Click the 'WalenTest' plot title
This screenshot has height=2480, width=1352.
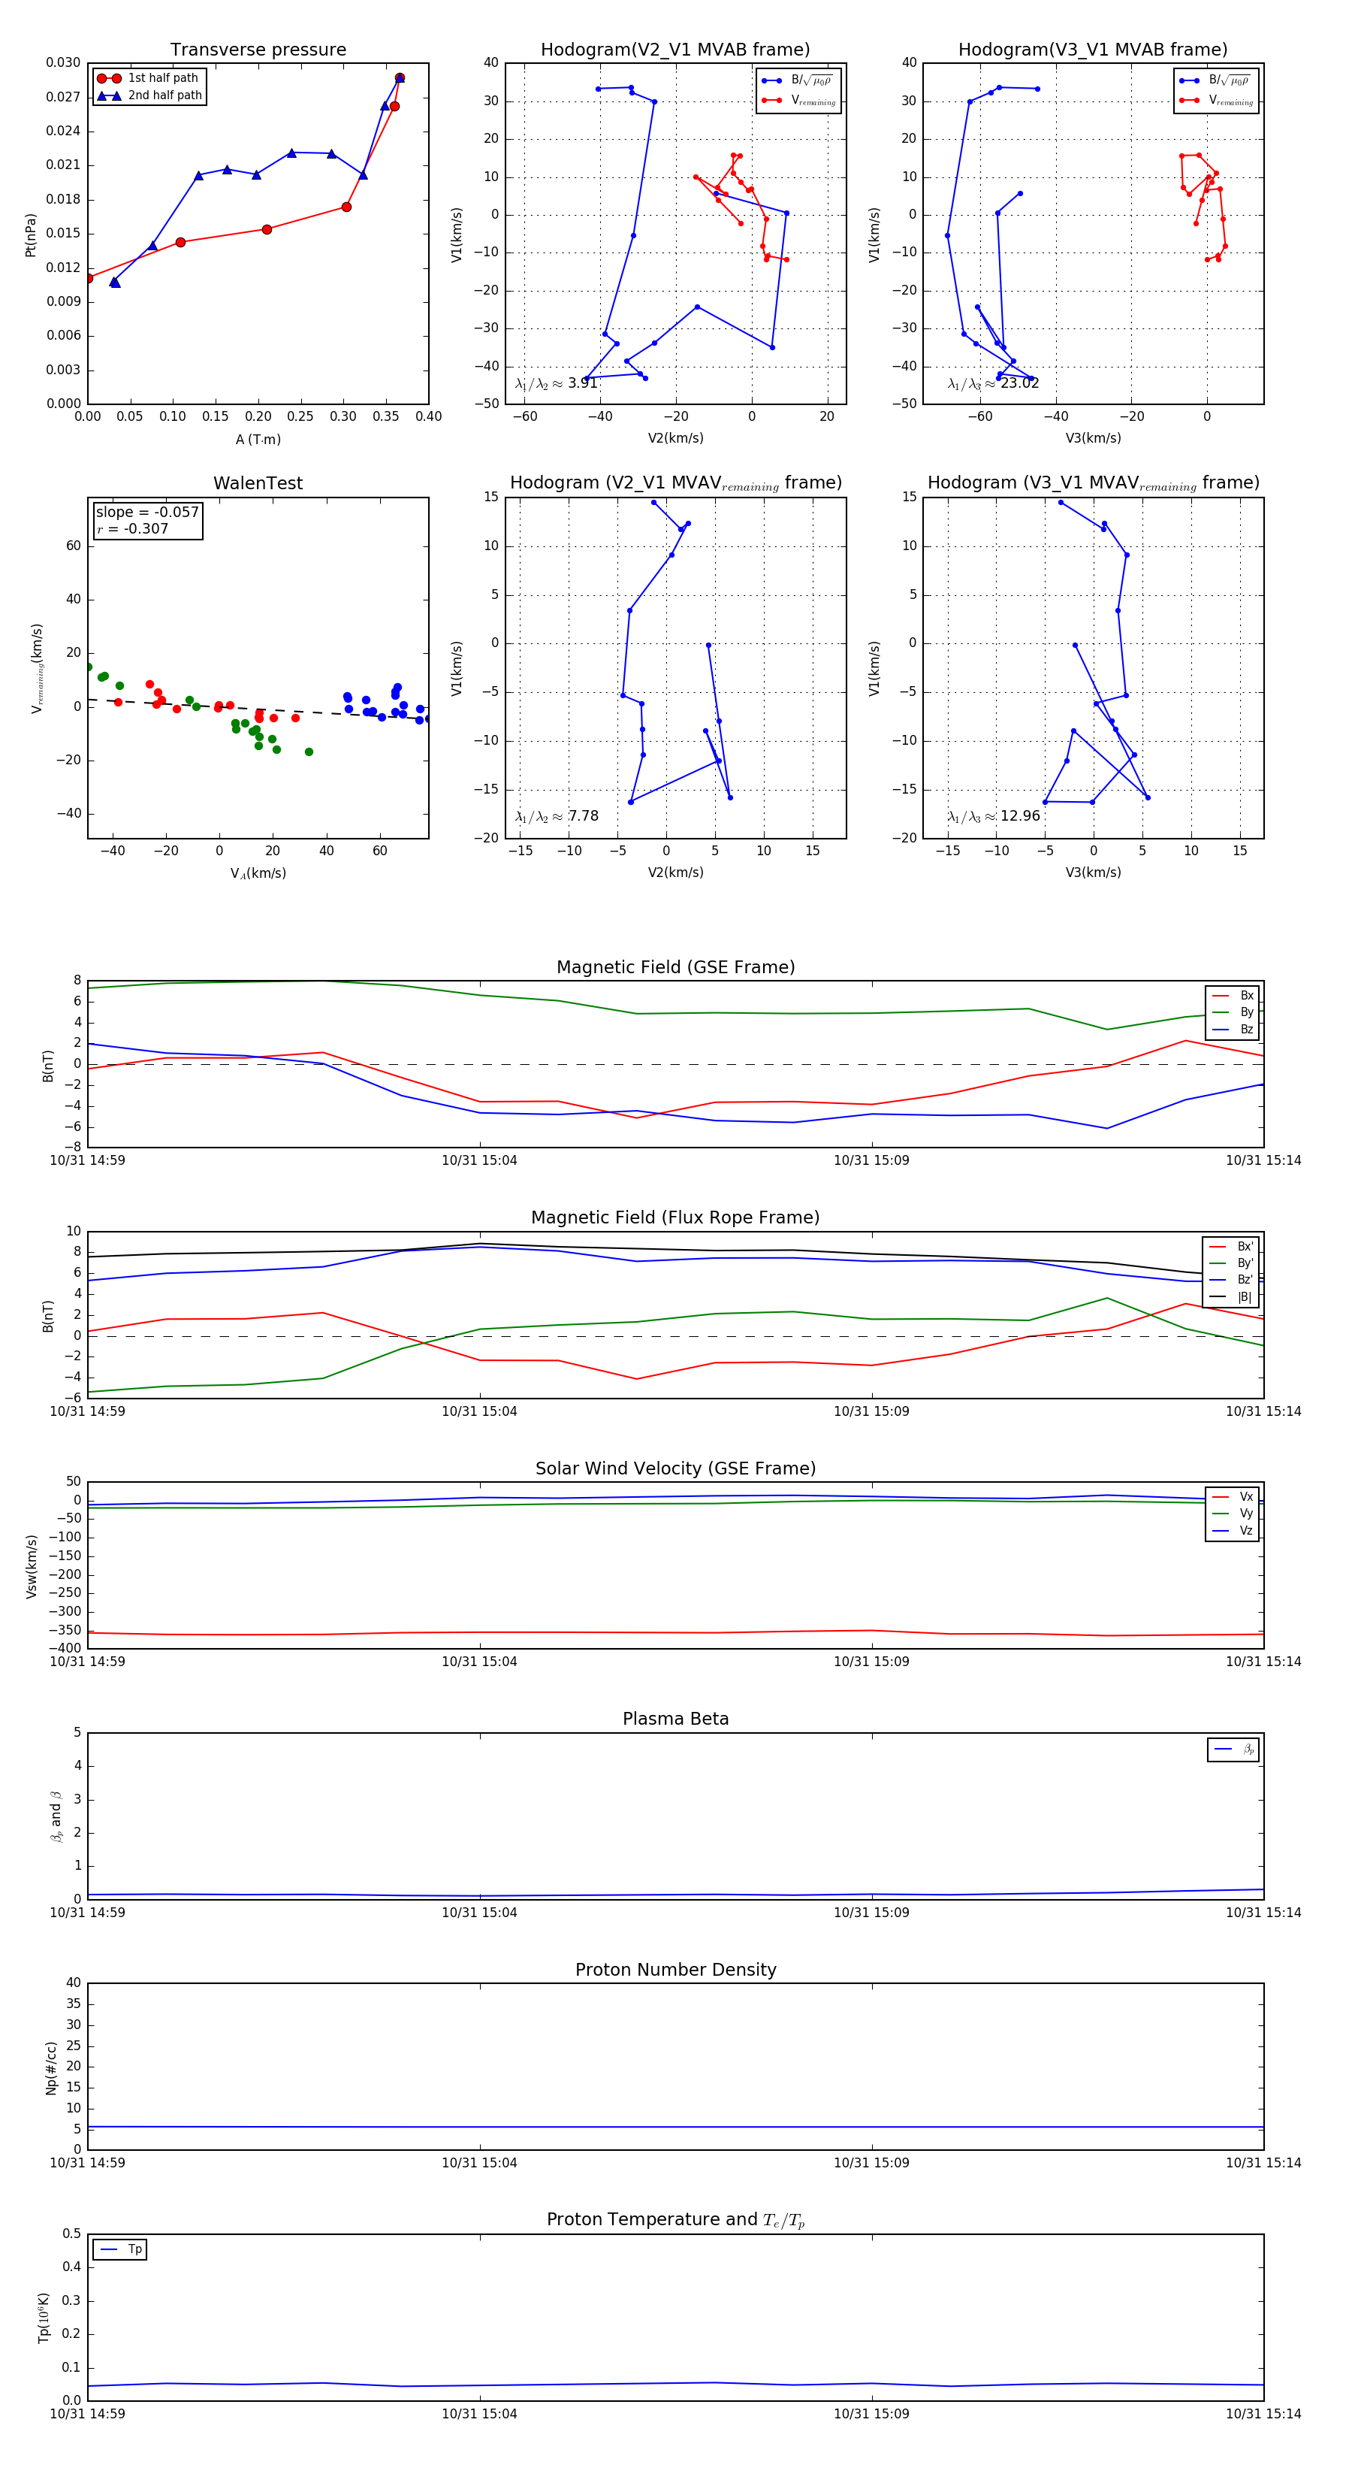coord(258,483)
